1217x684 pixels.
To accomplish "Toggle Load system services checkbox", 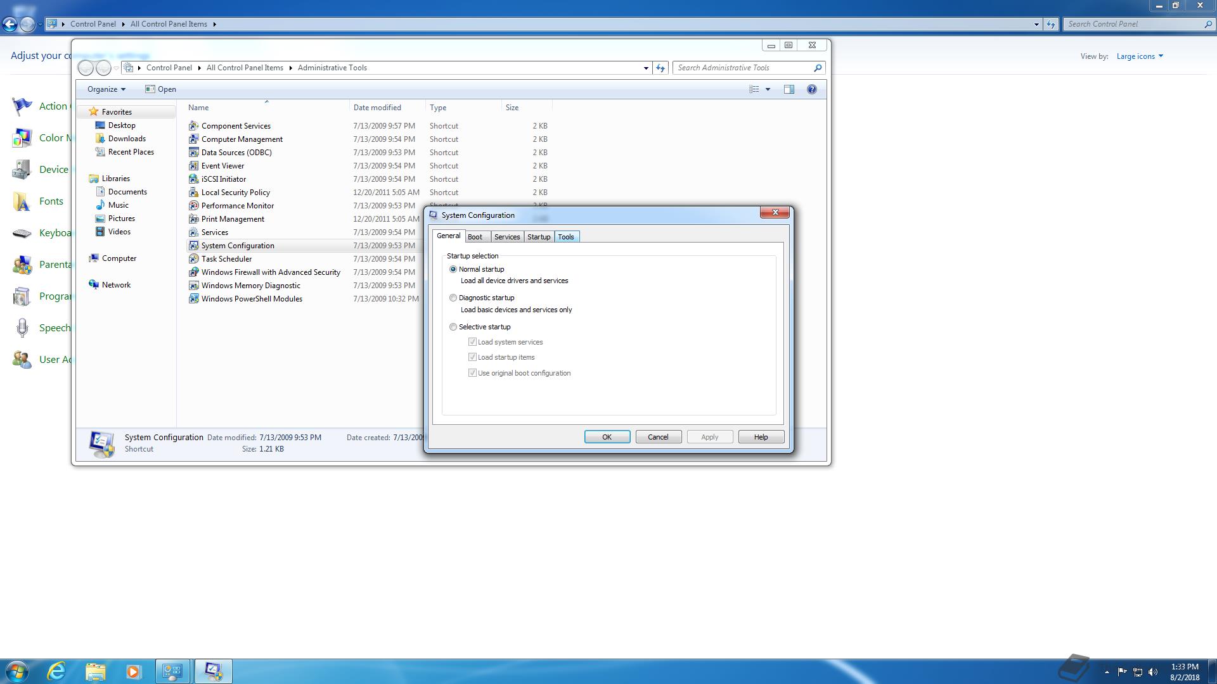I will 472,342.
